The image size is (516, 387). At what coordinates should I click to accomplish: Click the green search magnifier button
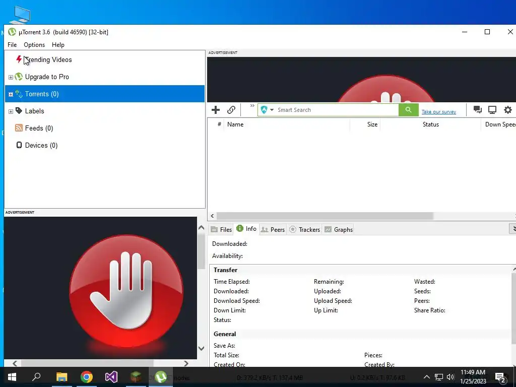[408, 110]
